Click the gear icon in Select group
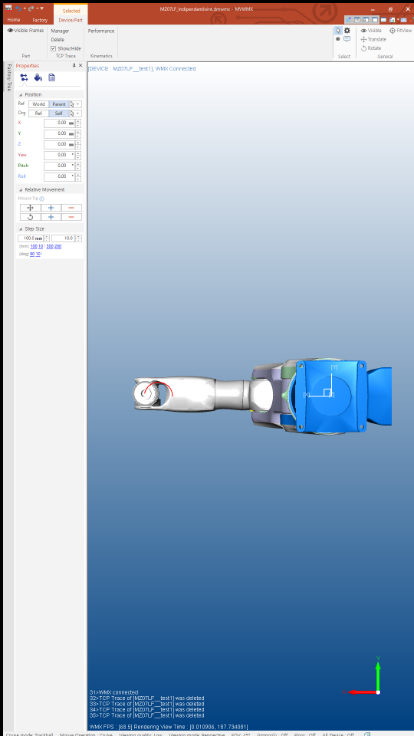414x736 pixels. point(347,31)
